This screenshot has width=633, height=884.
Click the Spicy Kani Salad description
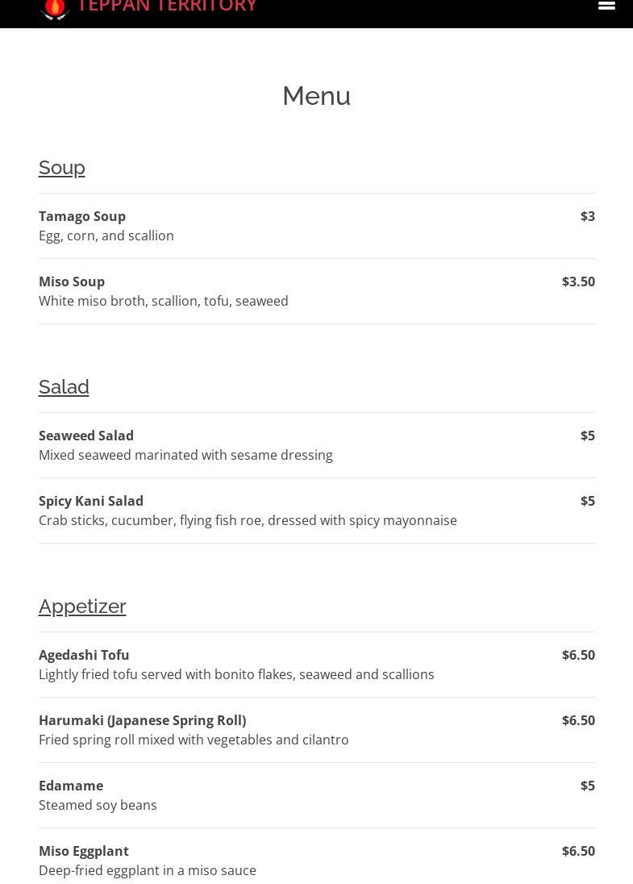(248, 520)
